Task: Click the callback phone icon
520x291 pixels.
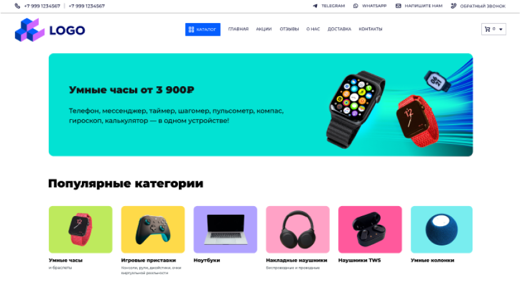Action: (x=453, y=6)
